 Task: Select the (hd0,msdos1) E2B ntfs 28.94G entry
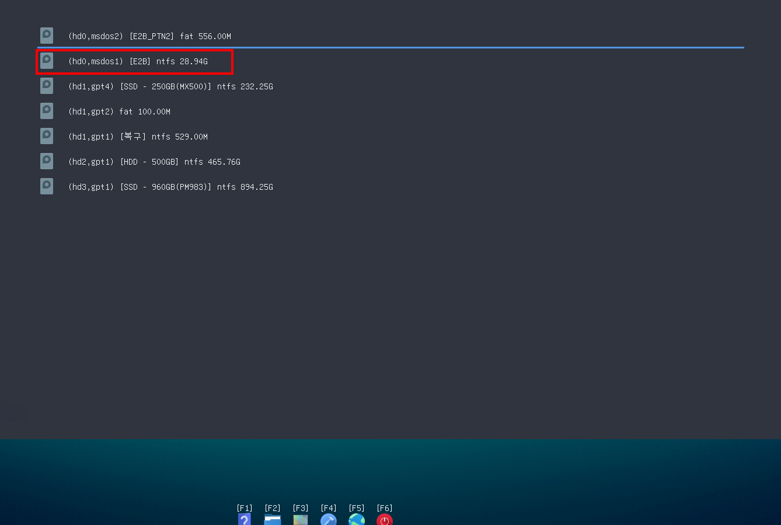tap(390, 61)
